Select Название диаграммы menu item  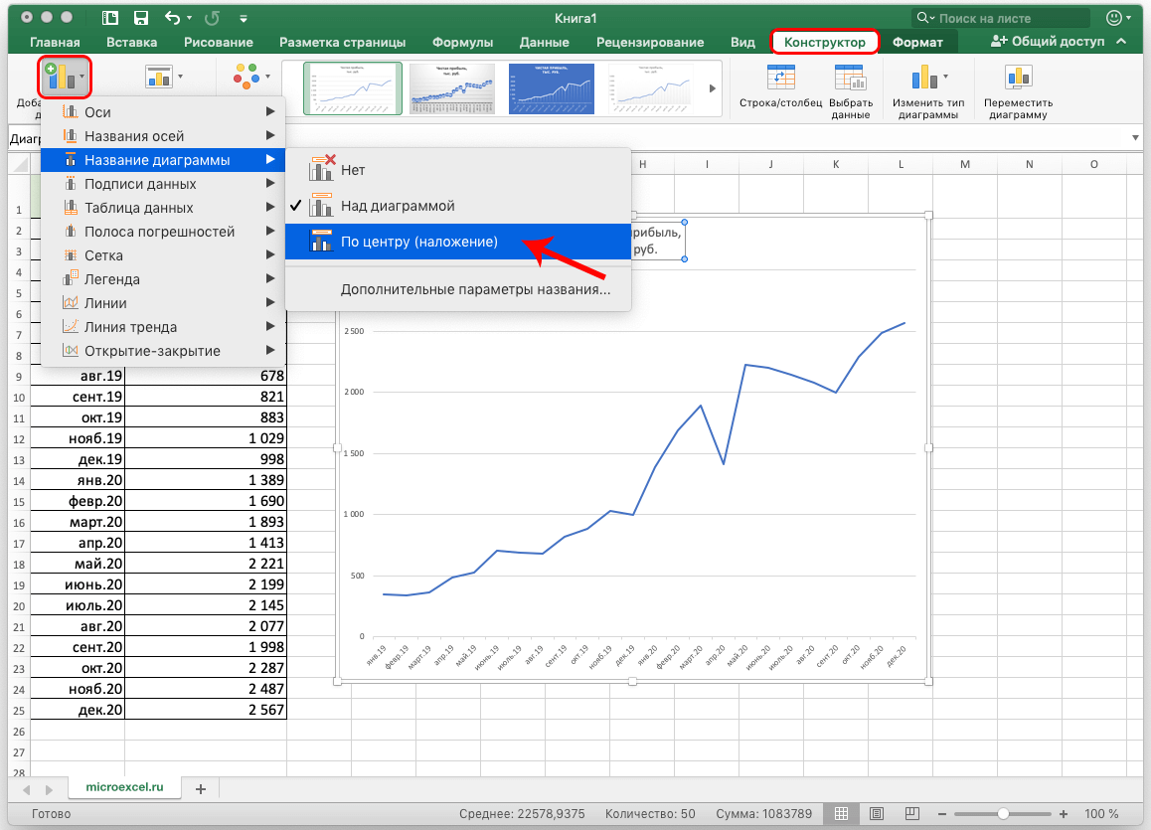point(163,160)
